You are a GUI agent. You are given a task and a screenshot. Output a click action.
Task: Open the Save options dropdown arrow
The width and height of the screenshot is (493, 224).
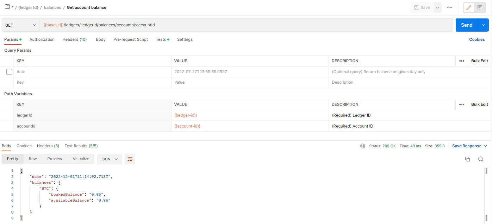pyautogui.click(x=437, y=7)
